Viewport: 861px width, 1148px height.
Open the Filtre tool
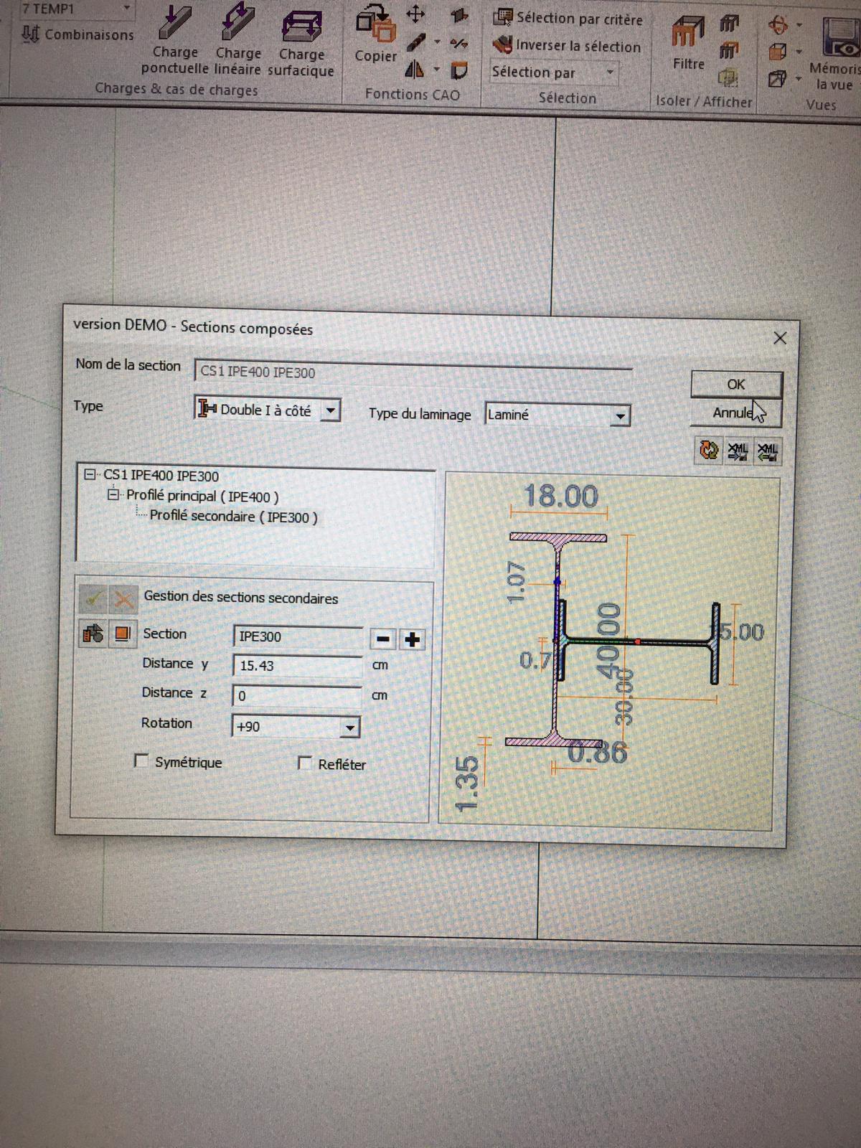pos(687,33)
